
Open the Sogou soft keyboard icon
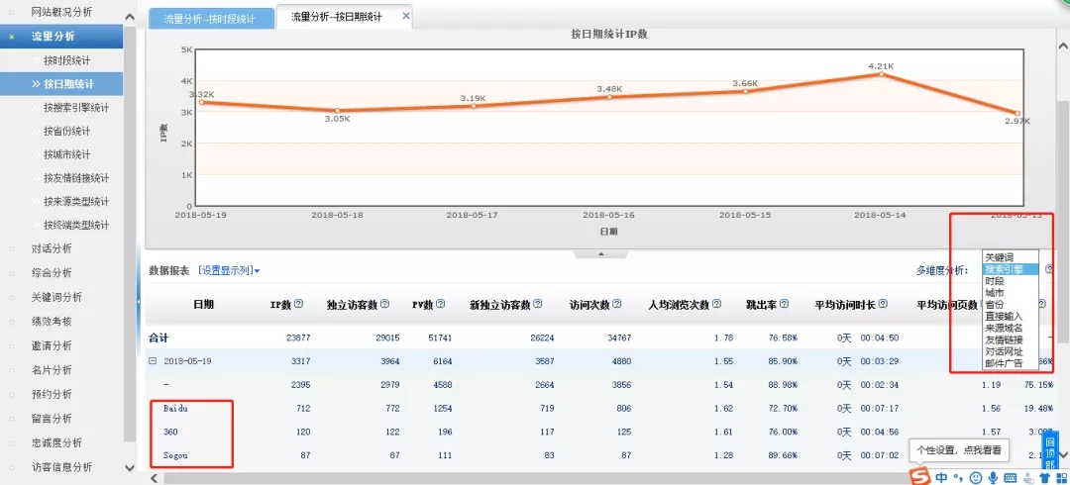click(x=1011, y=477)
